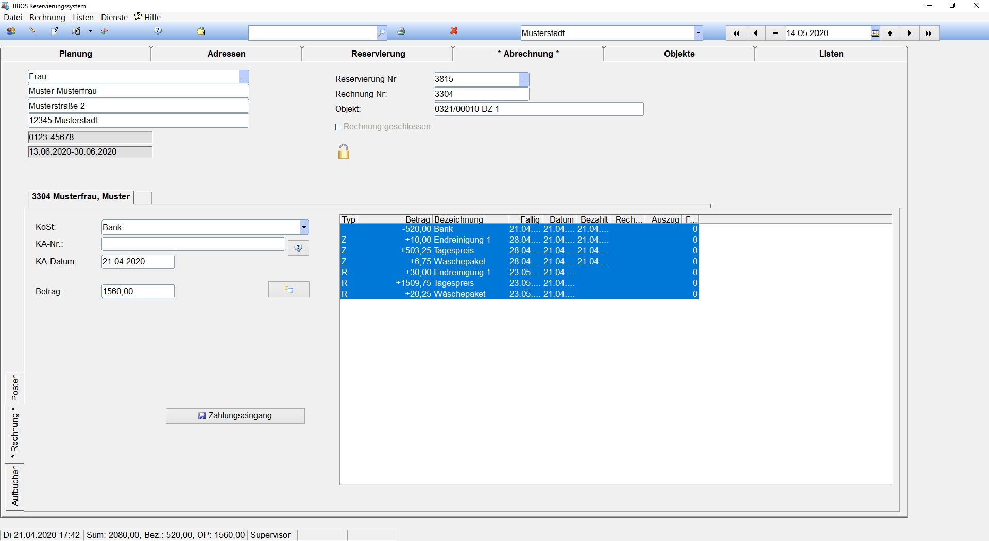
Task: Click the date field showing 14.05.2020
Action: 828,33
